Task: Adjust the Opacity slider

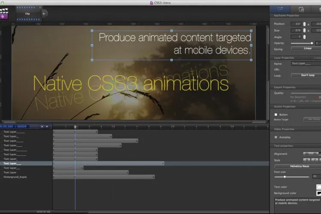Action: (x=302, y=43)
